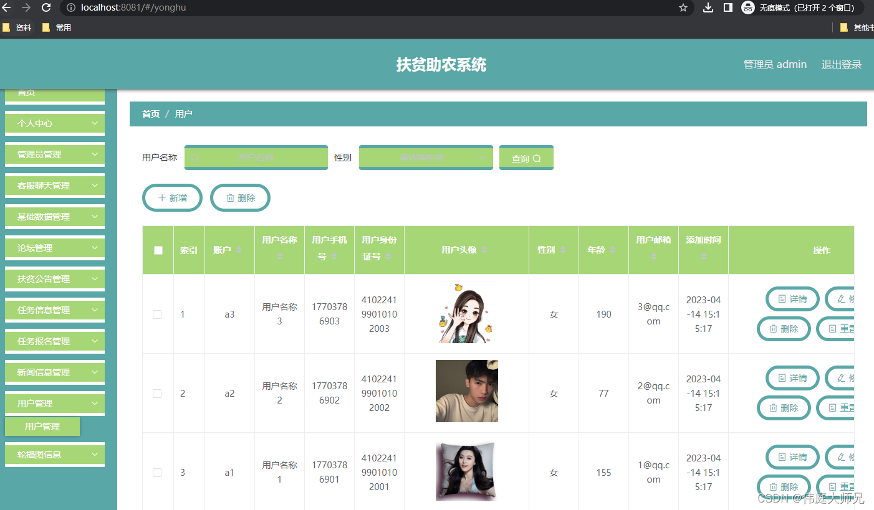Delete the a2 user row
The width and height of the screenshot is (874, 510).
(x=784, y=408)
